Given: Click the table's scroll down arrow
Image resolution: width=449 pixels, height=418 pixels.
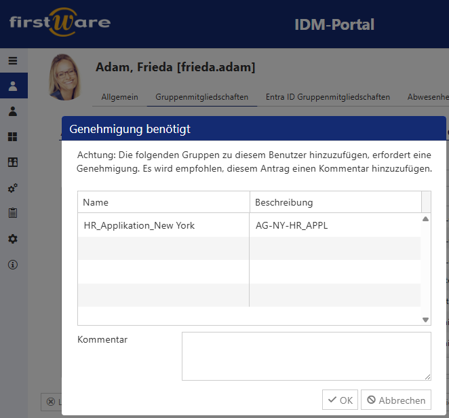Looking at the screenshot, I should (425, 320).
